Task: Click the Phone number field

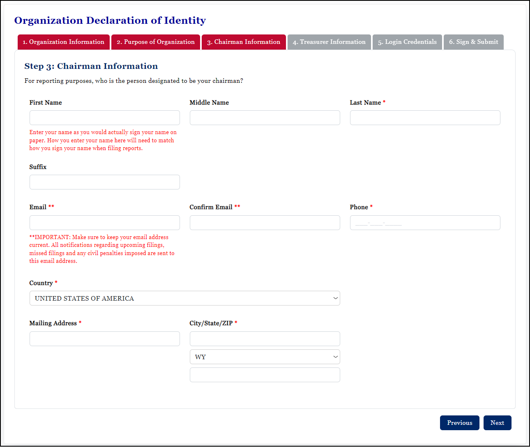Action: pos(425,223)
